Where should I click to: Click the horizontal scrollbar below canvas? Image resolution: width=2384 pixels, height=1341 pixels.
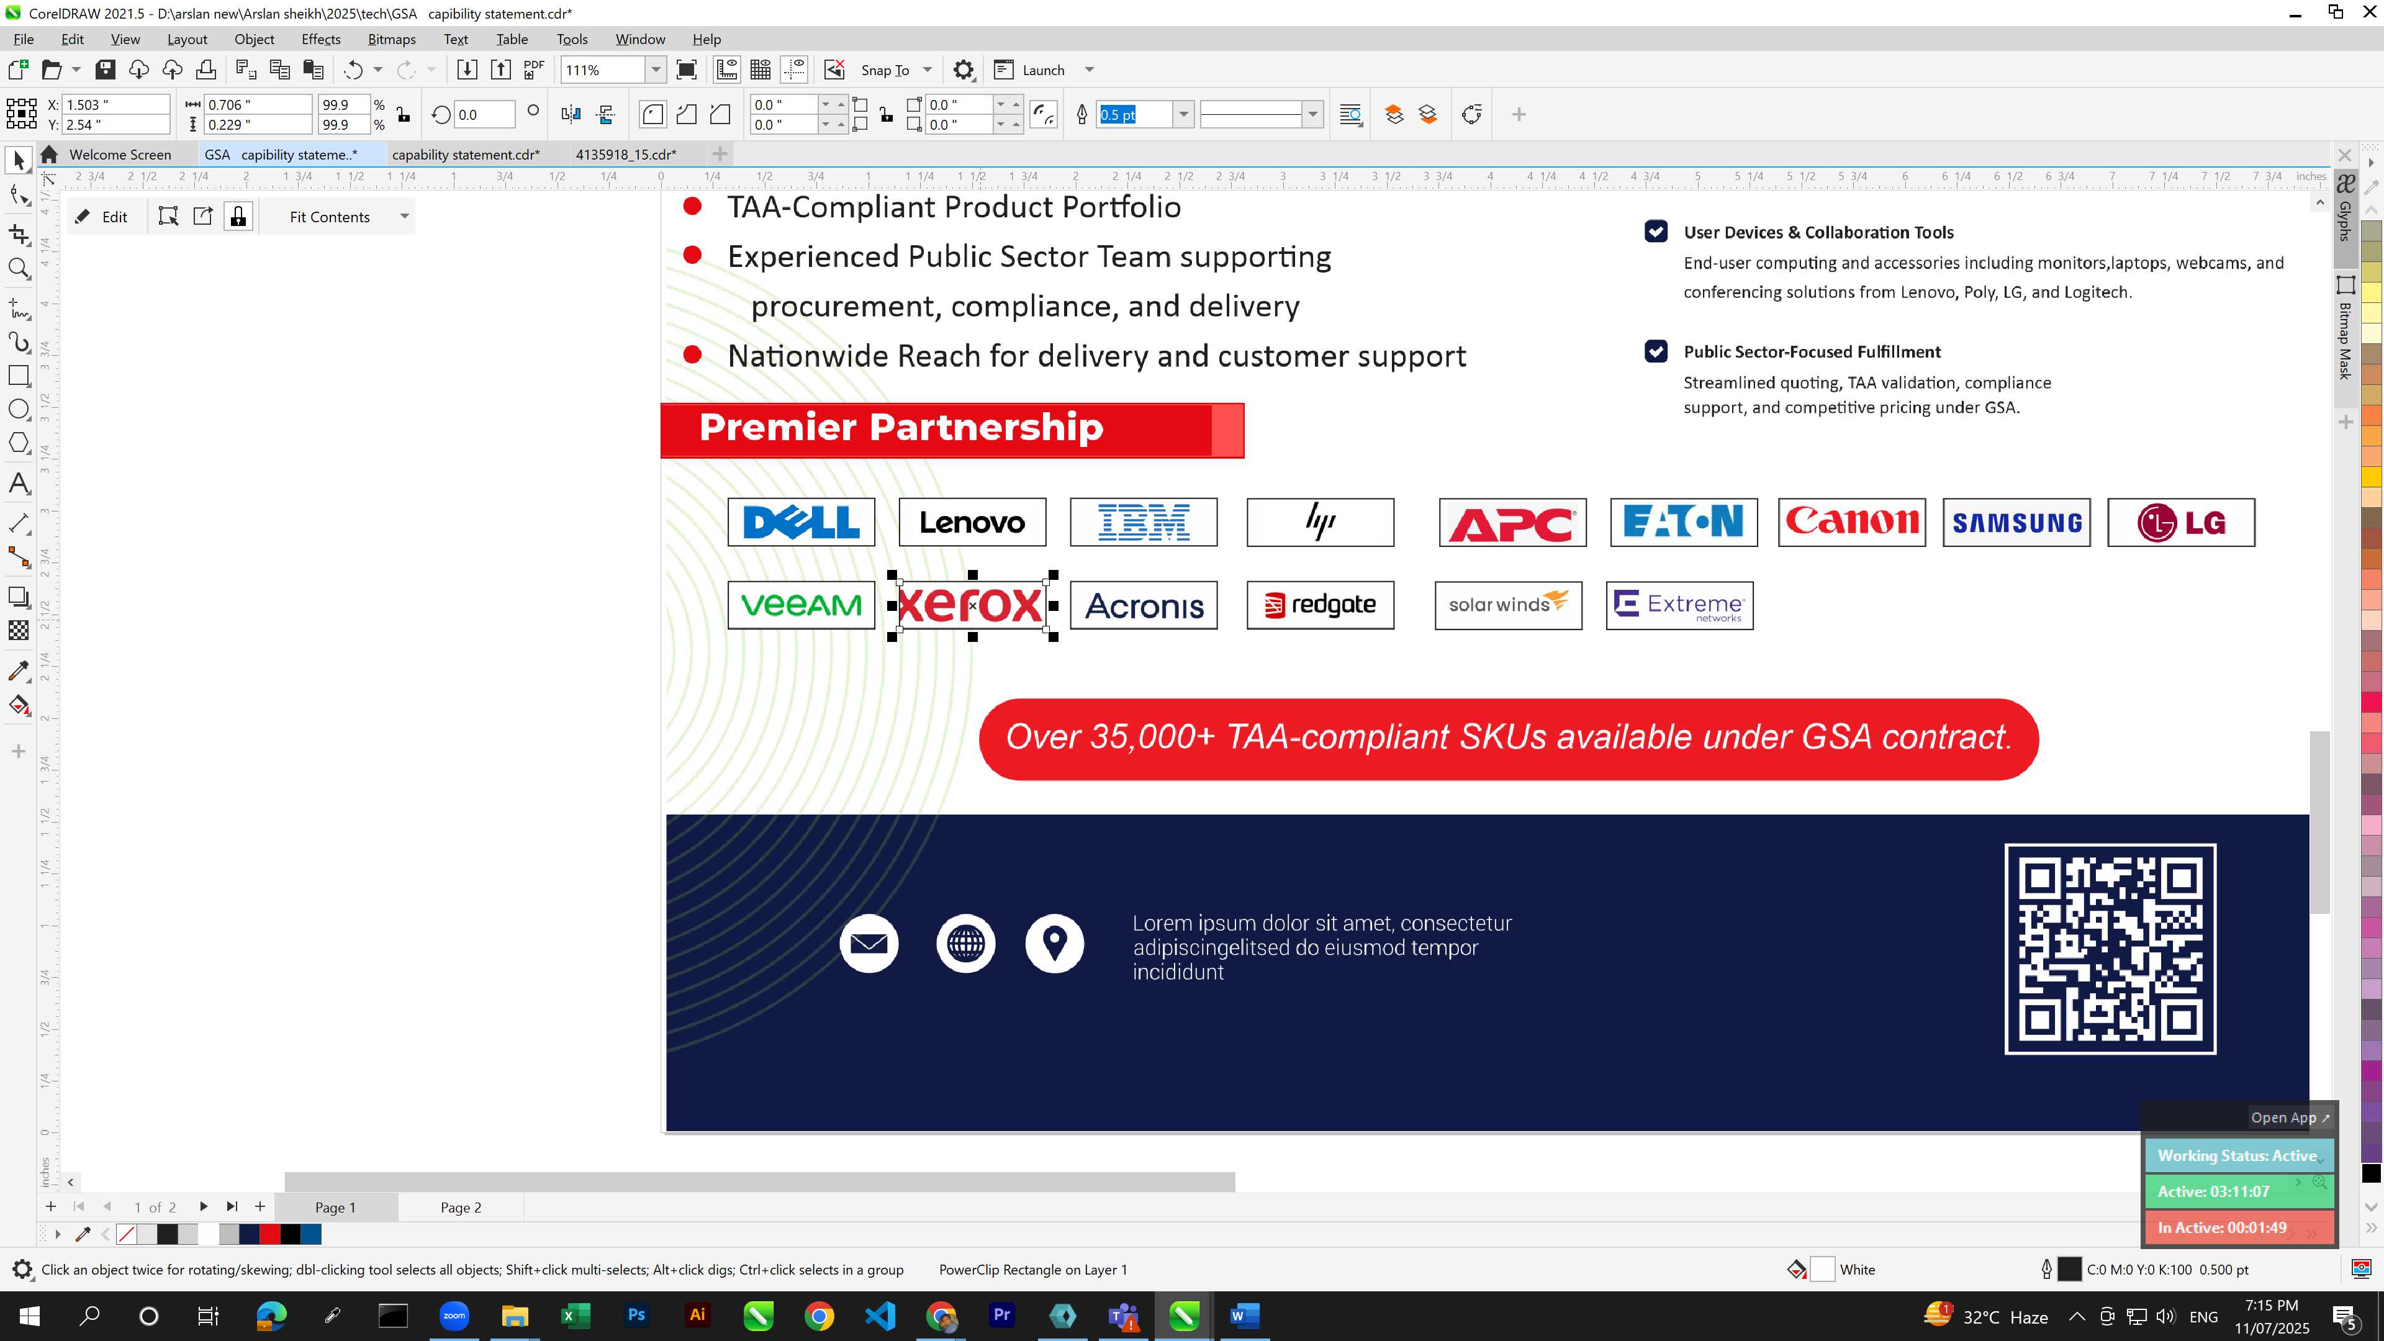759,1182
